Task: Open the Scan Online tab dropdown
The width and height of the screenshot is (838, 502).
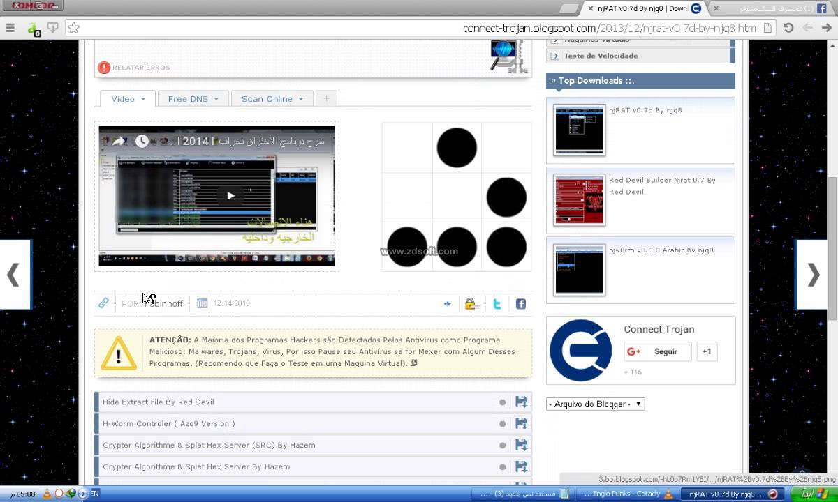Action: (272, 99)
